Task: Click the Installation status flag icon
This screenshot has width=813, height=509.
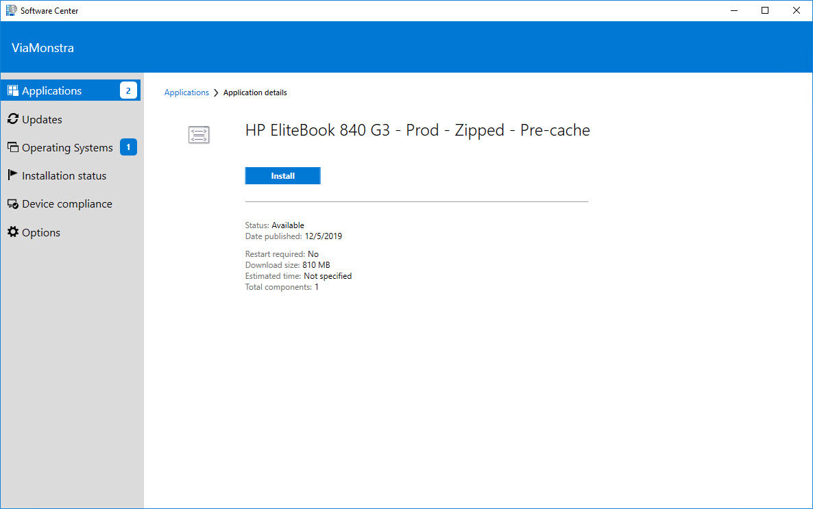Action: tap(13, 175)
